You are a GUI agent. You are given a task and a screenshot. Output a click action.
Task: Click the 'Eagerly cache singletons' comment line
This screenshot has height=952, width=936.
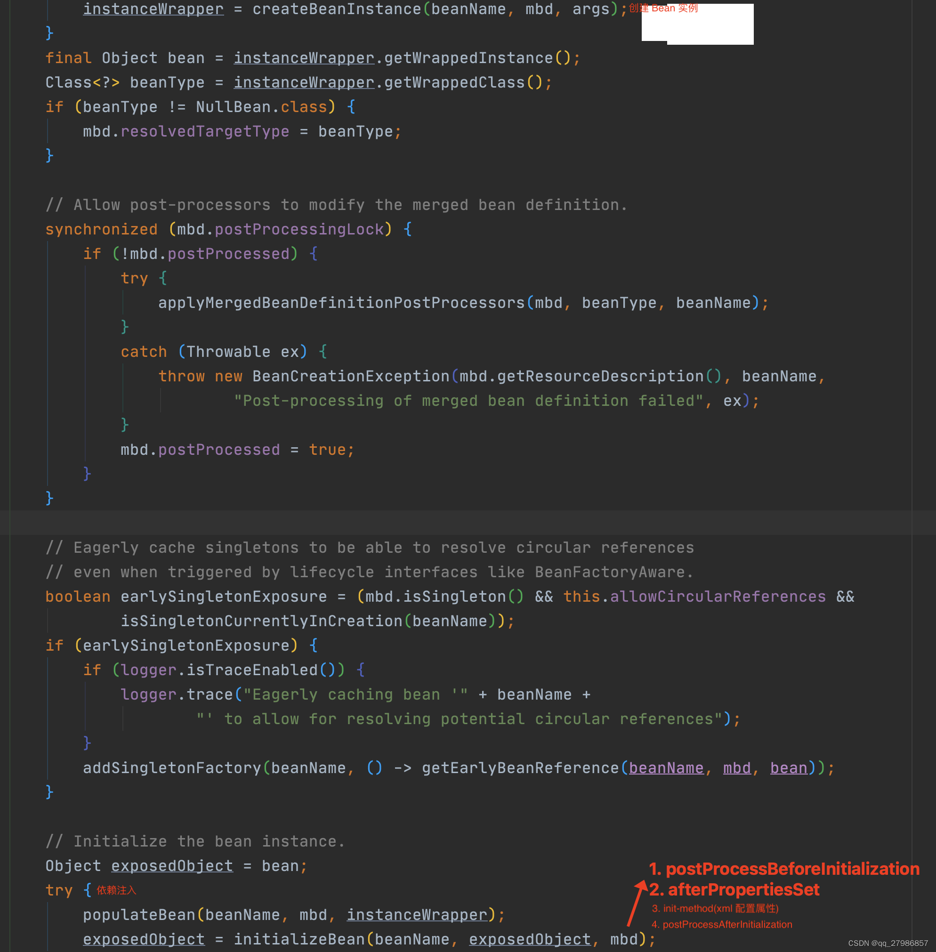coord(370,548)
